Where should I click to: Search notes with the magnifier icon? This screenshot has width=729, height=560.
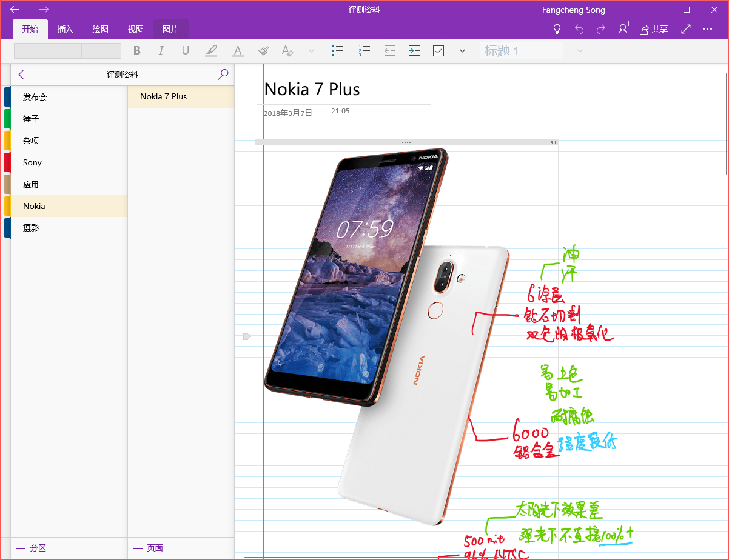click(x=223, y=75)
